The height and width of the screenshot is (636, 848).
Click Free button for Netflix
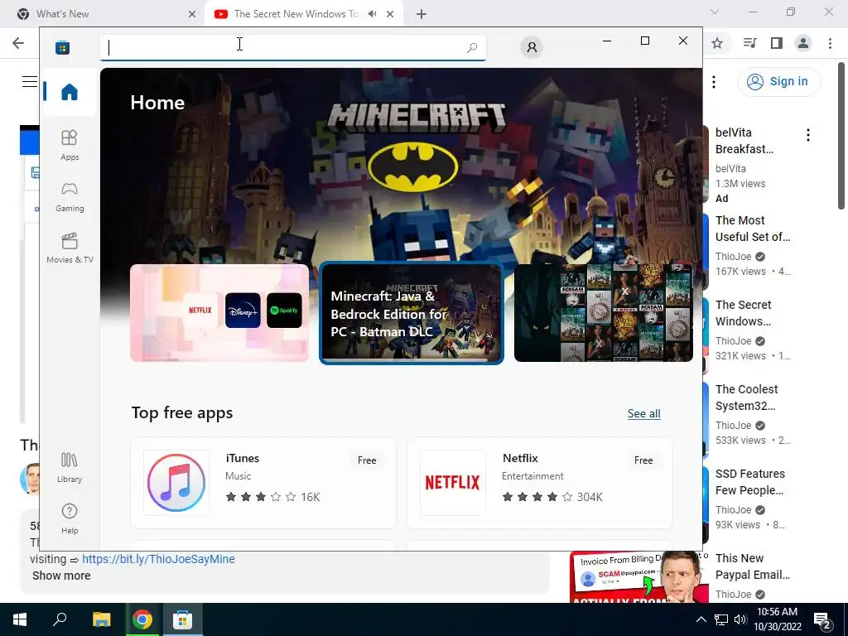[643, 460]
